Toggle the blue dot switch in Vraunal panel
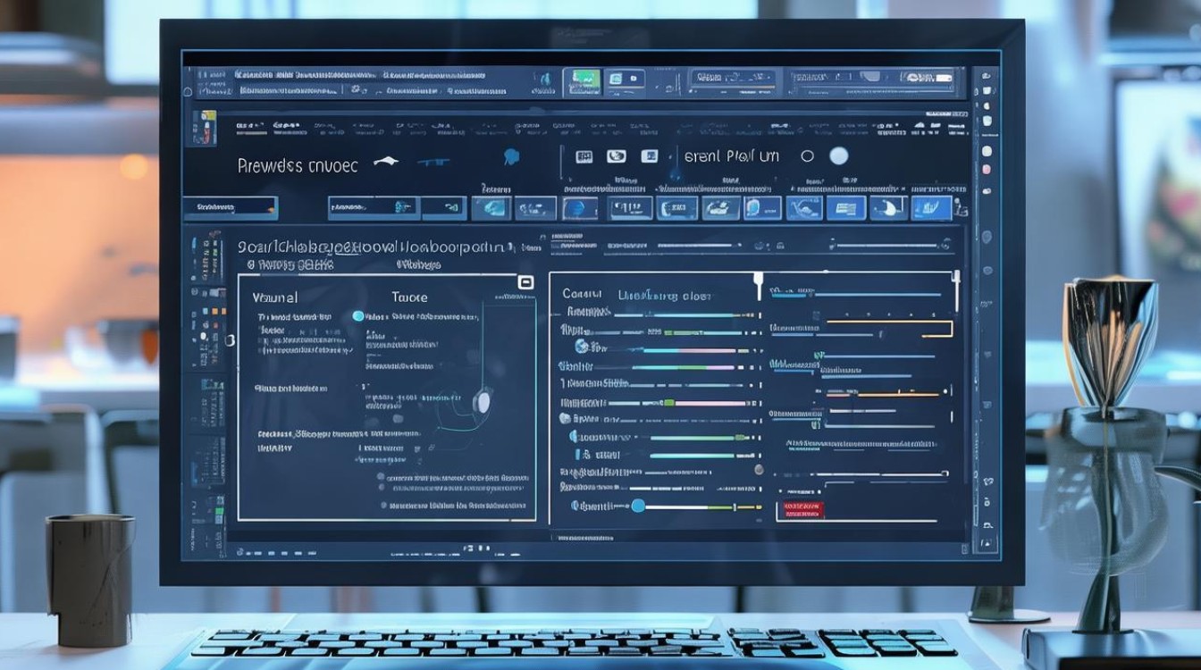1201x670 pixels. point(358,316)
